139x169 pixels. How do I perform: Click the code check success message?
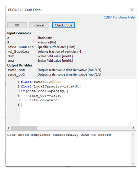[x=59, y=135]
